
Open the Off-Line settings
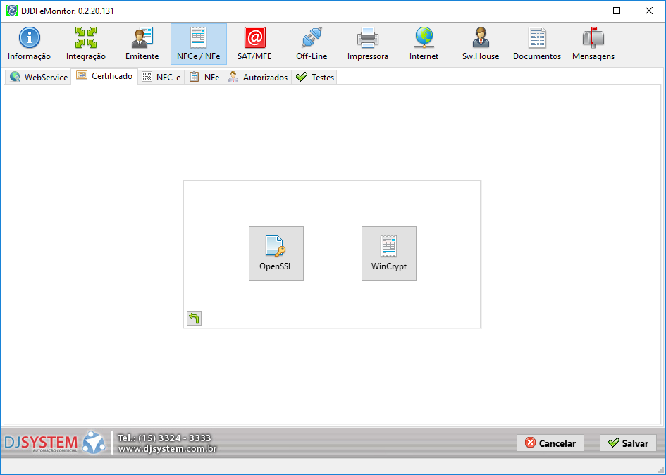312,44
